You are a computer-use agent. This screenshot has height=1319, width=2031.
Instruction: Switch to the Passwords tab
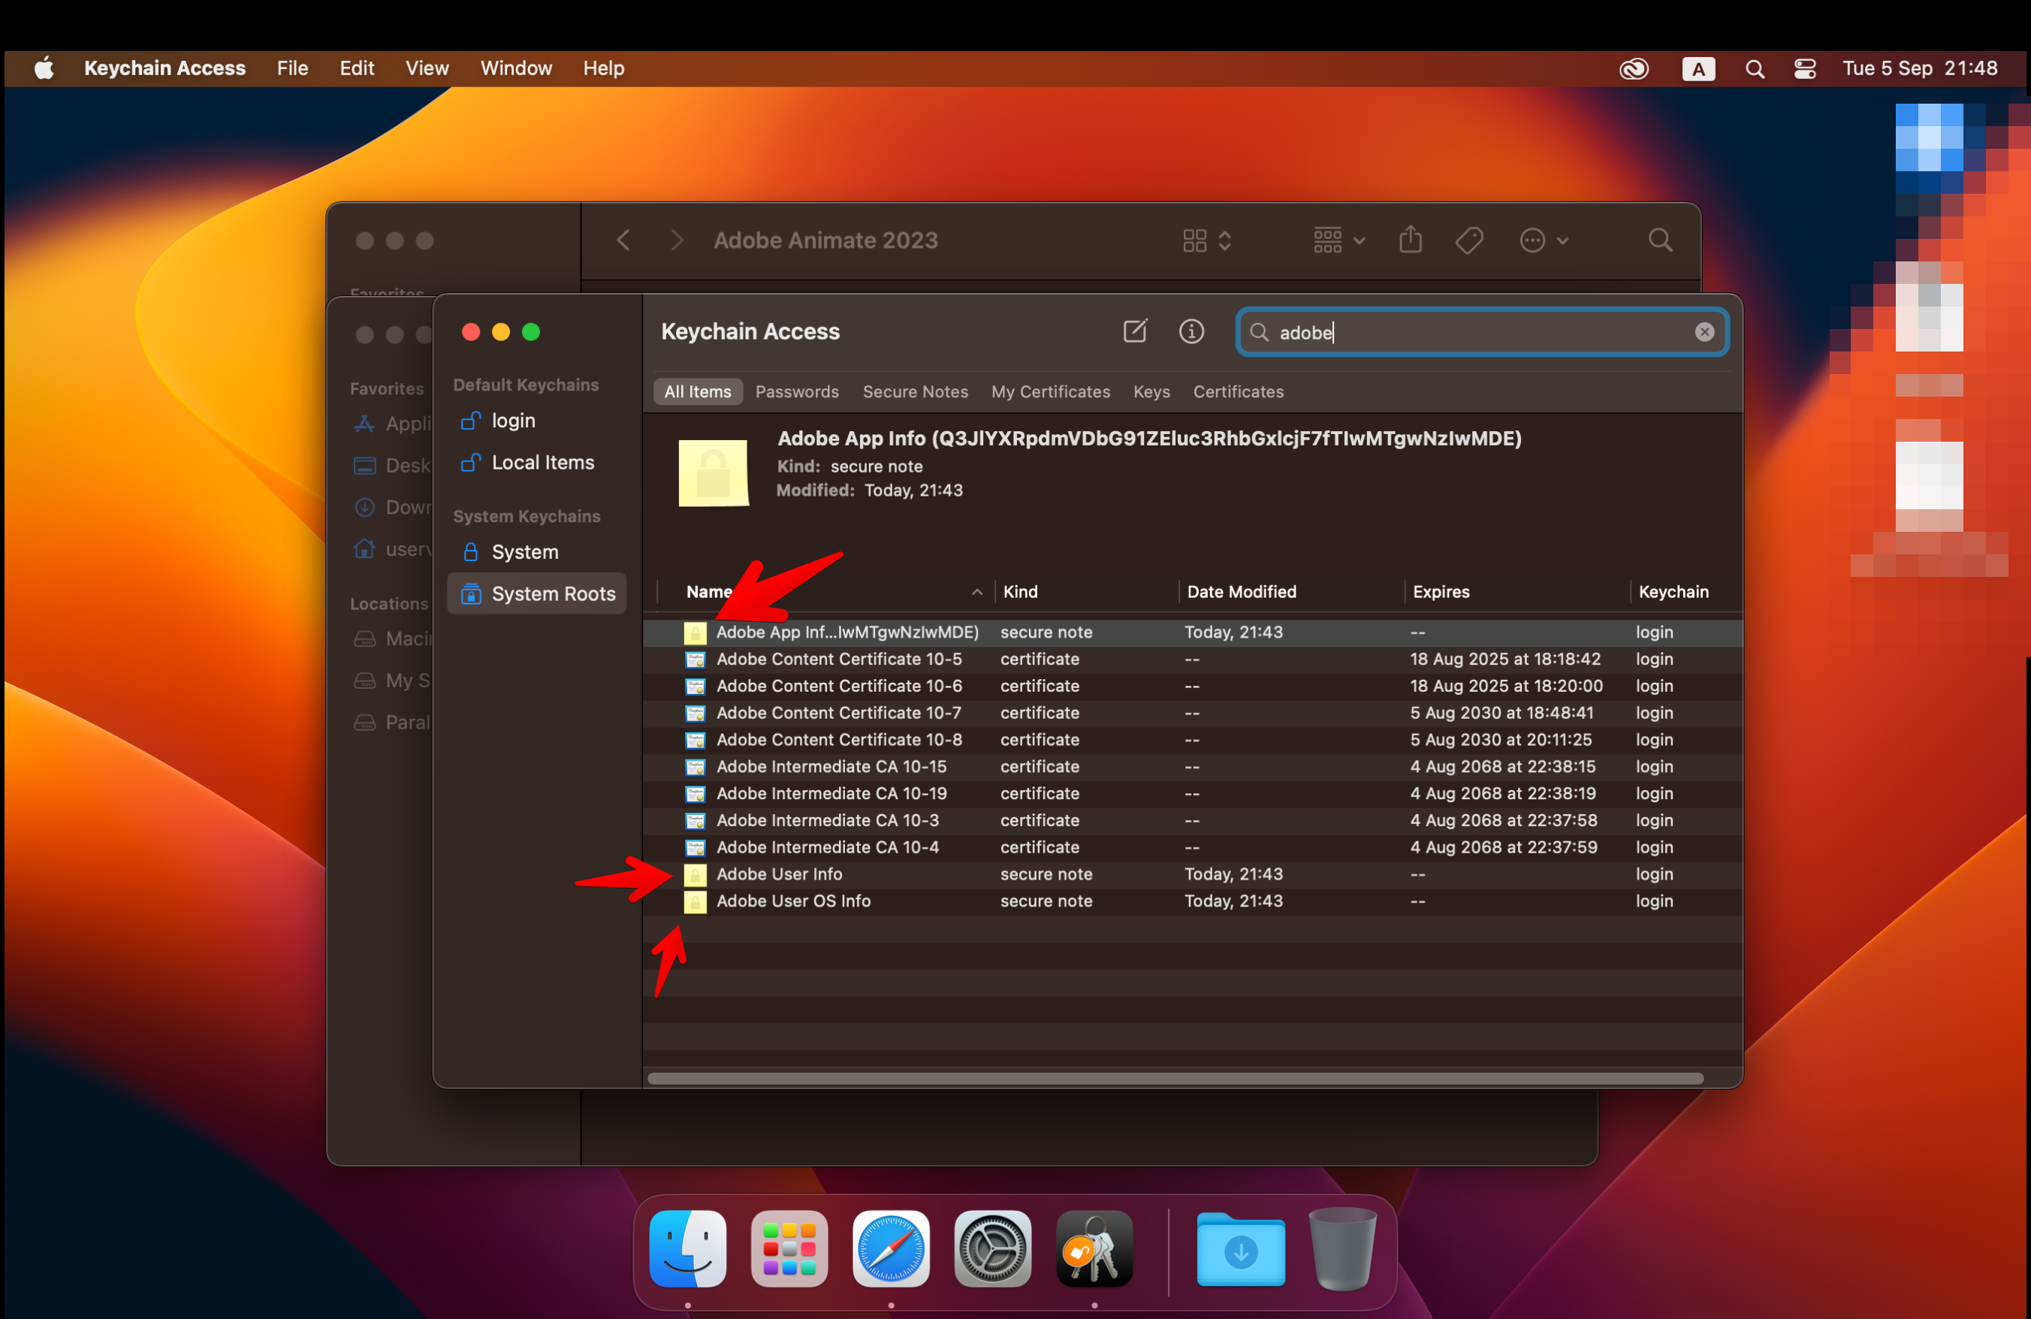(797, 391)
